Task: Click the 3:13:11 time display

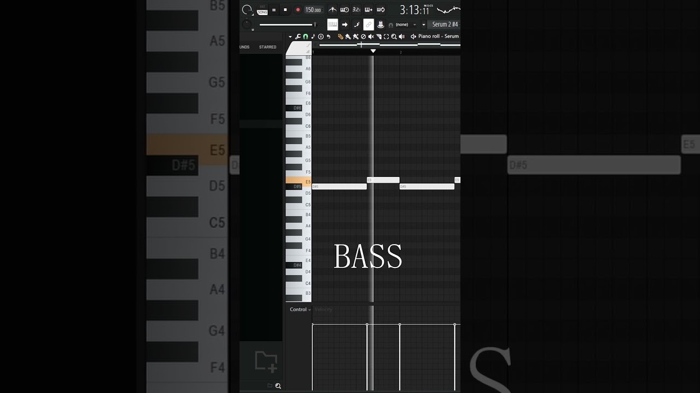Action: point(414,10)
